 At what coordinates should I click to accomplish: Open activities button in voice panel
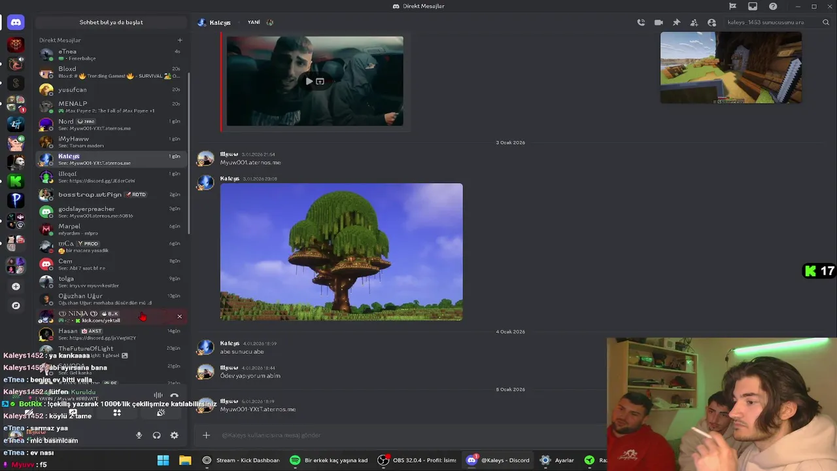coord(117,413)
